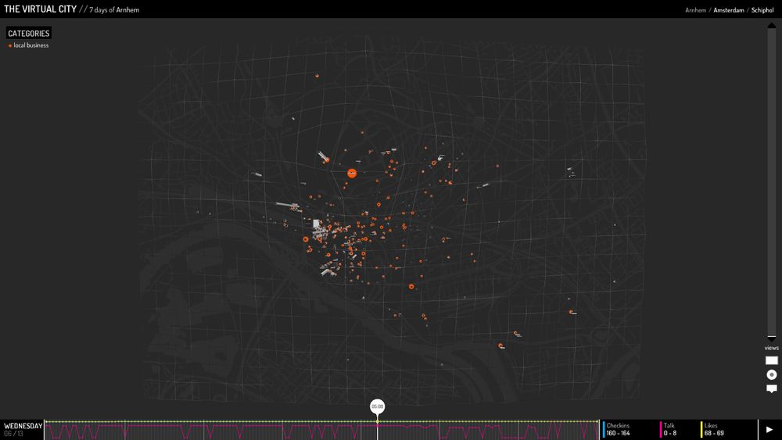Play the timeline animation
782x440 pixels.
[769, 430]
